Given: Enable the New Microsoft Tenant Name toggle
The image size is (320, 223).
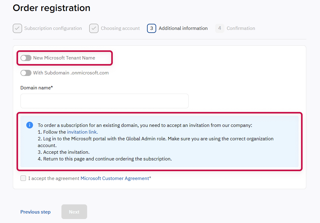Looking at the screenshot, I should coord(26,58).
